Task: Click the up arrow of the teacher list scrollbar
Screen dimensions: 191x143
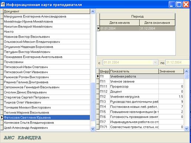Action: coord(93,11)
